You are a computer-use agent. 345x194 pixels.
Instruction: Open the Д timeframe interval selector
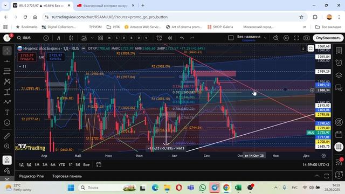(59, 38)
